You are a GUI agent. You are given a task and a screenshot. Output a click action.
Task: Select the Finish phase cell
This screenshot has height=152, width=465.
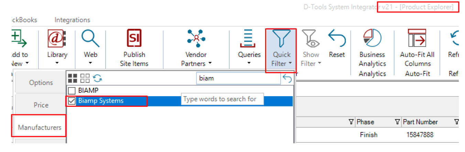point(369,135)
